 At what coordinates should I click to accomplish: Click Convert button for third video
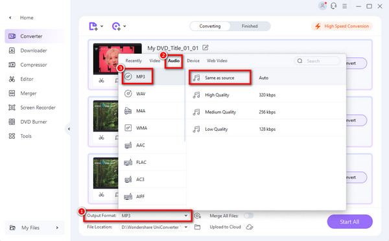(x=357, y=178)
